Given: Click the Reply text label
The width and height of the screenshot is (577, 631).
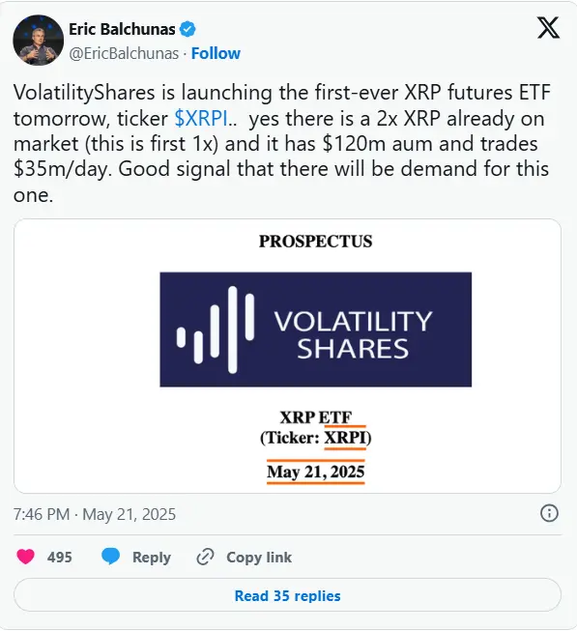Looking at the screenshot, I should tap(152, 558).
